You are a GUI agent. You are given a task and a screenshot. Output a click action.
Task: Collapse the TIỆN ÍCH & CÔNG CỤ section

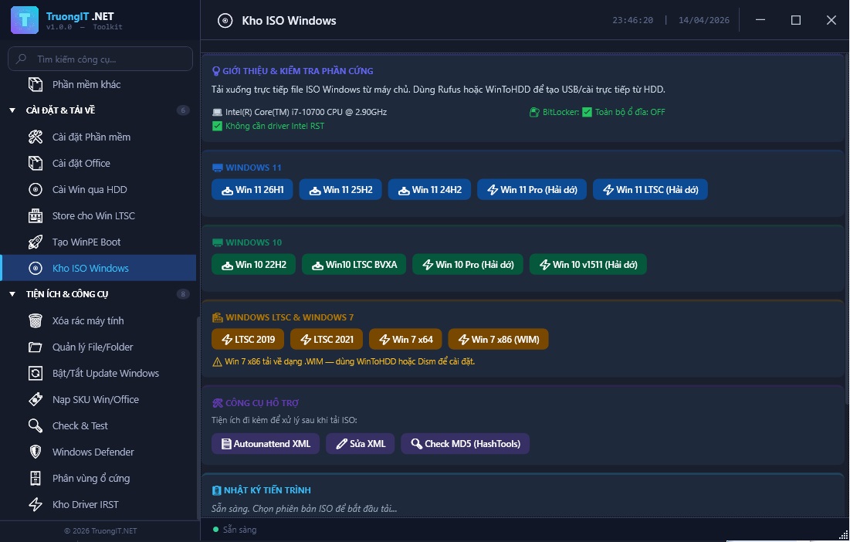[x=12, y=294]
